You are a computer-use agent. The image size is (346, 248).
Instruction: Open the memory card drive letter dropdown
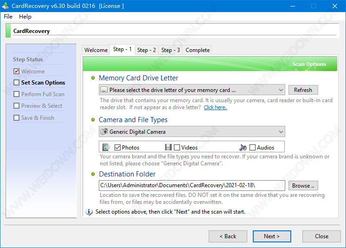pos(192,90)
